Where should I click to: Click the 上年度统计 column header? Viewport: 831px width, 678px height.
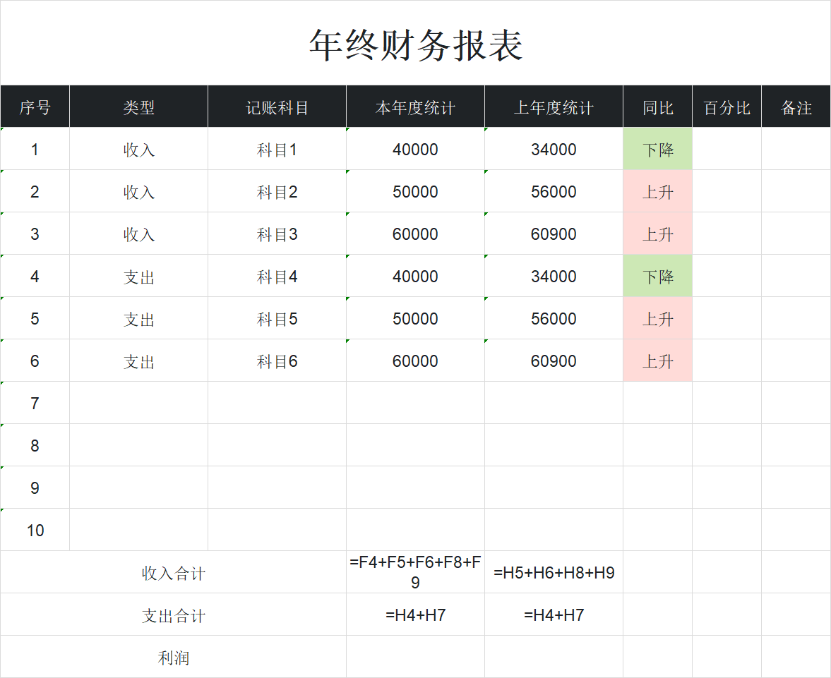[554, 107]
